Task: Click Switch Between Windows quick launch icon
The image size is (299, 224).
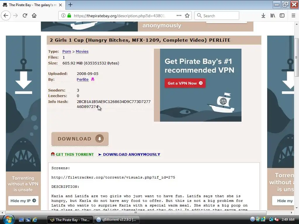Action: pos(28,220)
